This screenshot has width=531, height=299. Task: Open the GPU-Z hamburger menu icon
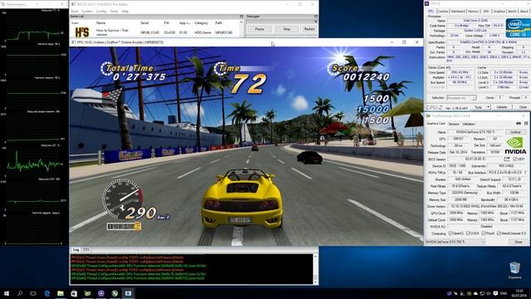pyautogui.click(x=526, y=124)
